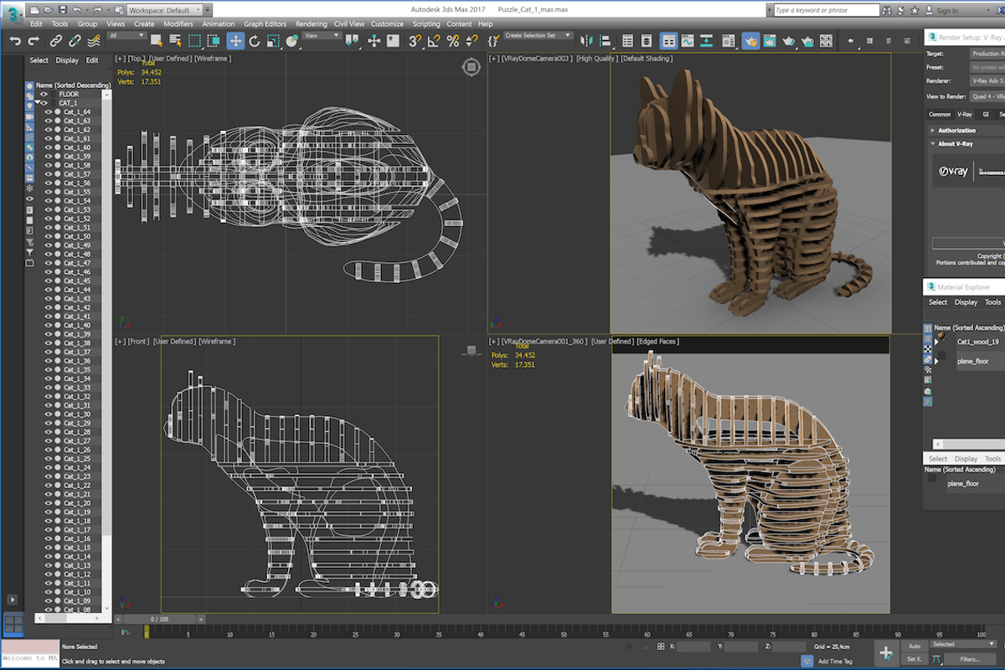Open the Renderer V-Ray Adv dropdown
The height and width of the screenshot is (670, 1005).
pos(987,80)
